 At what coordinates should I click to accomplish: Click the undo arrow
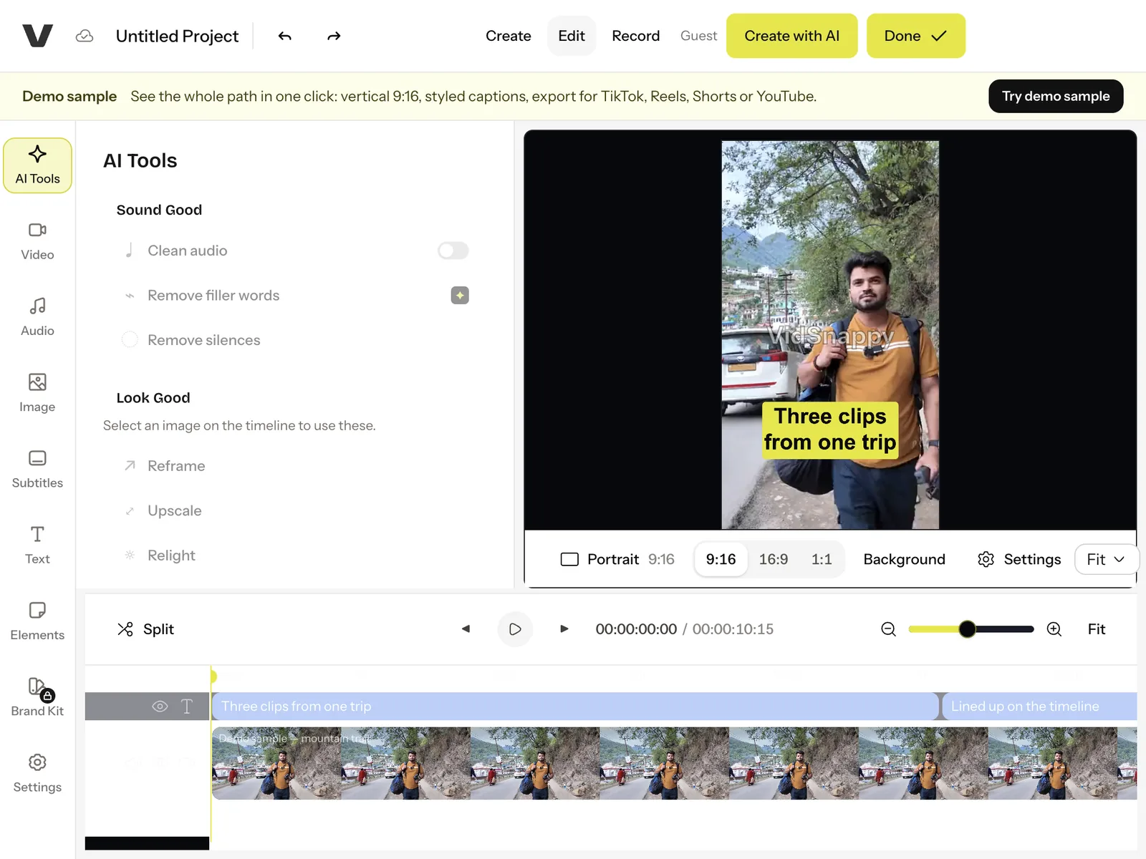(285, 36)
